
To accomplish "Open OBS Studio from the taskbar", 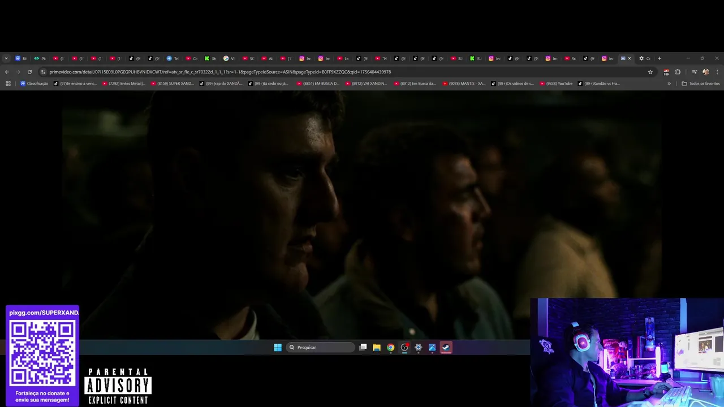I will (x=404, y=348).
